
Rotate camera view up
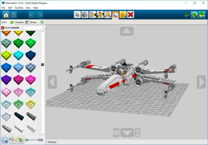tap(127, 31)
